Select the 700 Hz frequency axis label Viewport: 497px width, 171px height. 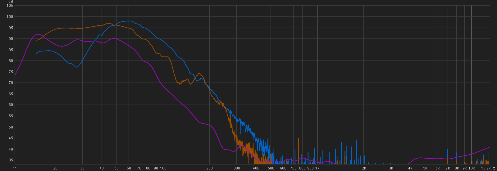point(294,168)
